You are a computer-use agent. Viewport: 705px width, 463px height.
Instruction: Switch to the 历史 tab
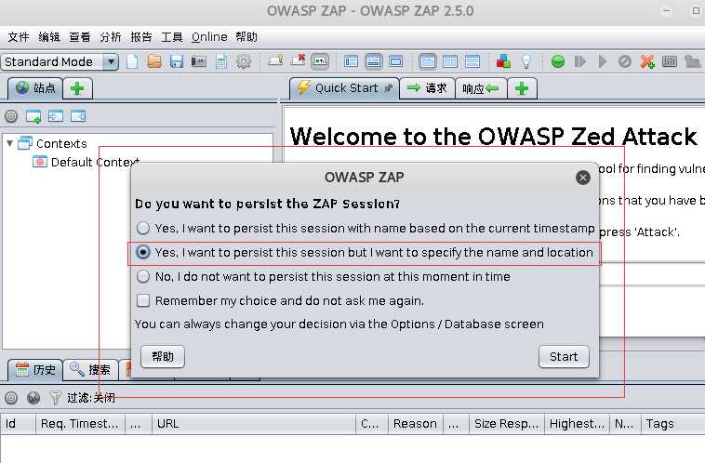35,370
